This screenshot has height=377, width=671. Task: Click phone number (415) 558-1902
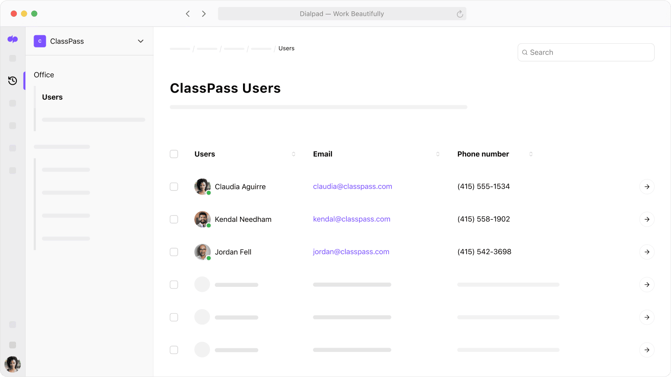point(483,219)
